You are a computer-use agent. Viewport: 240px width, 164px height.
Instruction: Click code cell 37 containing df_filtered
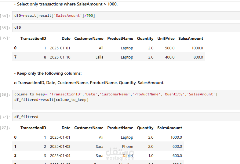click(126, 117)
